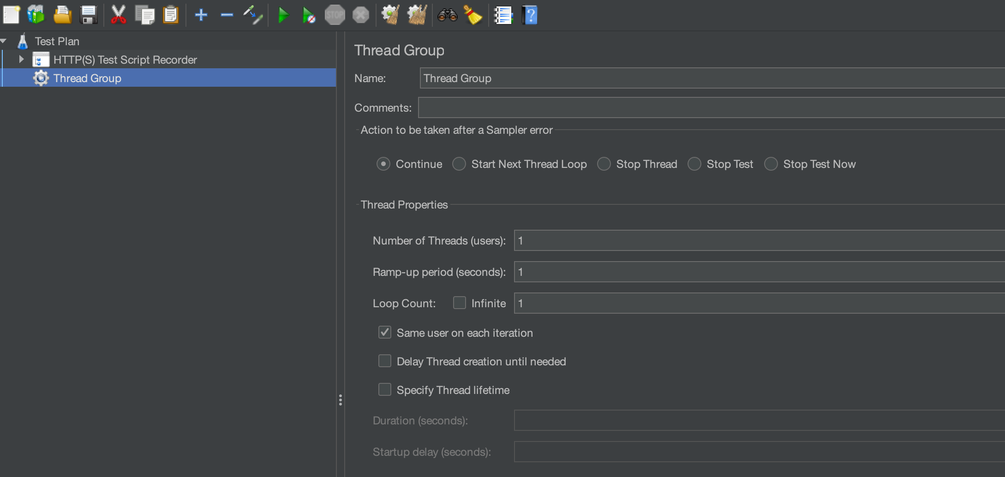
Task: Click the Help question mark icon
Action: click(530, 15)
